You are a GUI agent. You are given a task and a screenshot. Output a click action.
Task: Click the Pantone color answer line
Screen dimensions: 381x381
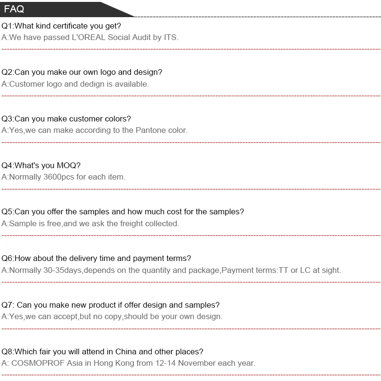[x=95, y=130]
